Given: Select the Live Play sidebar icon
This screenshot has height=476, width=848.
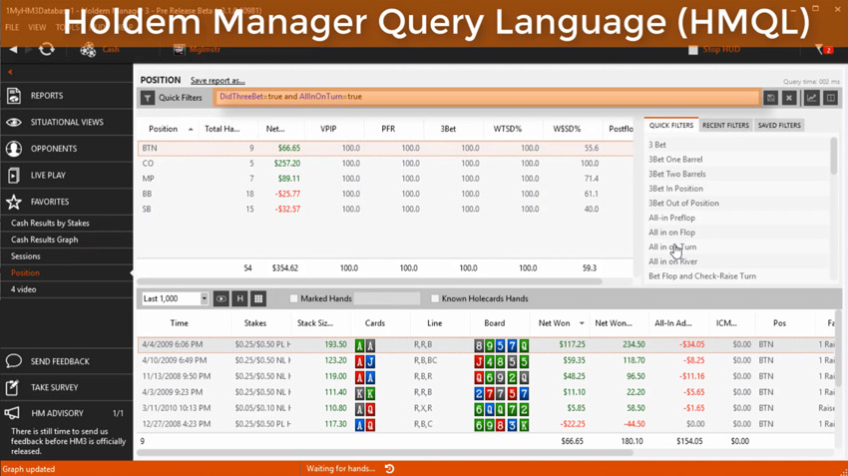Looking at the screenshot, I should click(x=14, y=176).
